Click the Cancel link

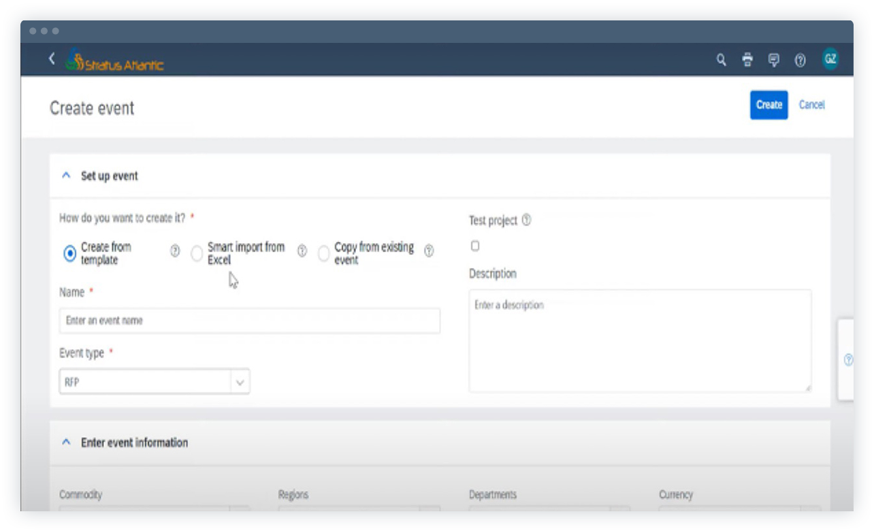point(811,105)
